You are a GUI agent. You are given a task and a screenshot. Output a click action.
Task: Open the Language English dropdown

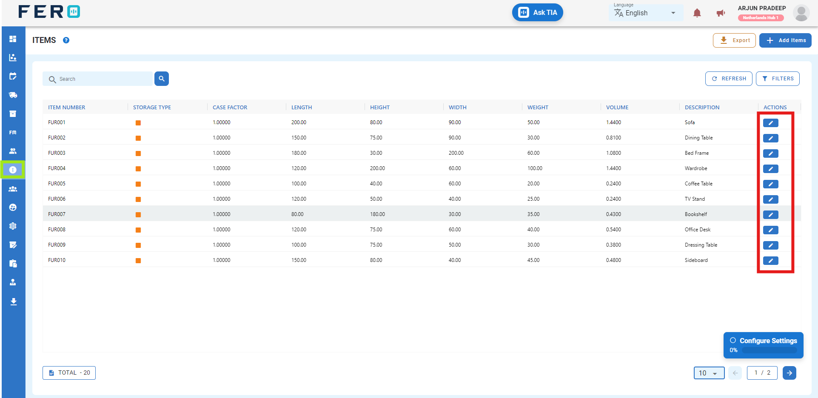[646, 13]
